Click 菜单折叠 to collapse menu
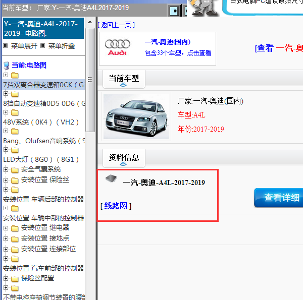Screen dimensions: 303x300 (62, 46)
